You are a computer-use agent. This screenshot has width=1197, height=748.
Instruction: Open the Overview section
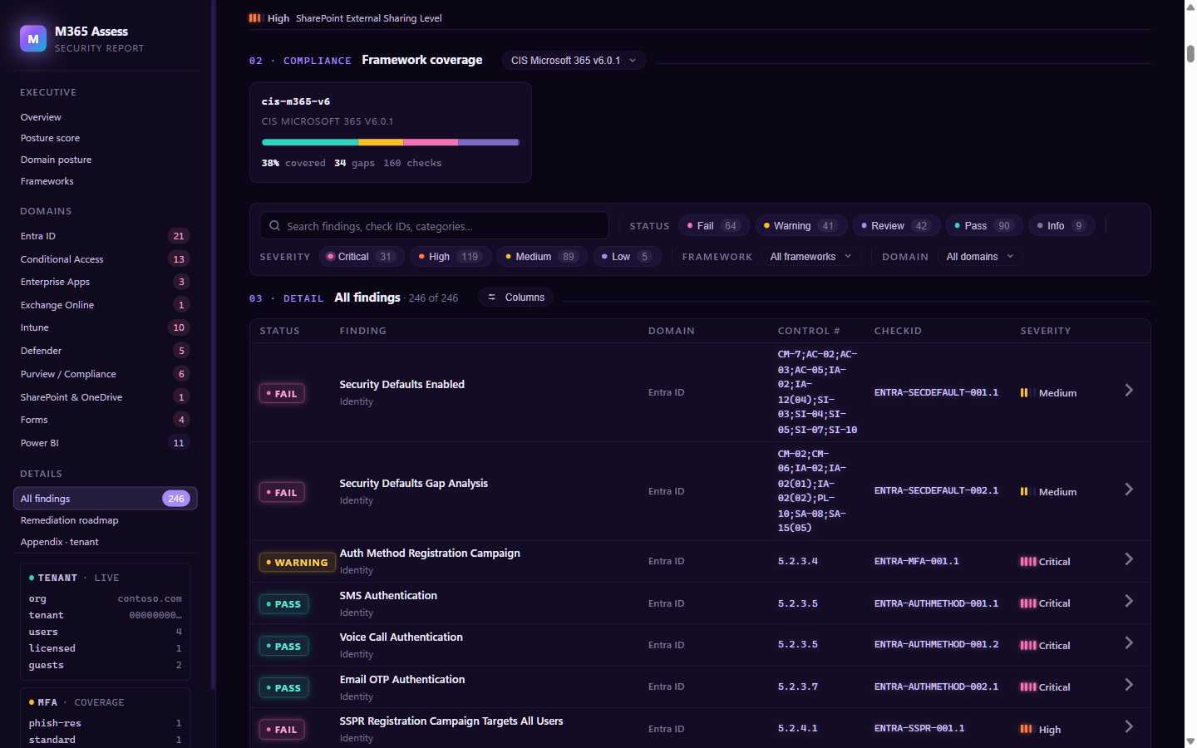point(105,117)
